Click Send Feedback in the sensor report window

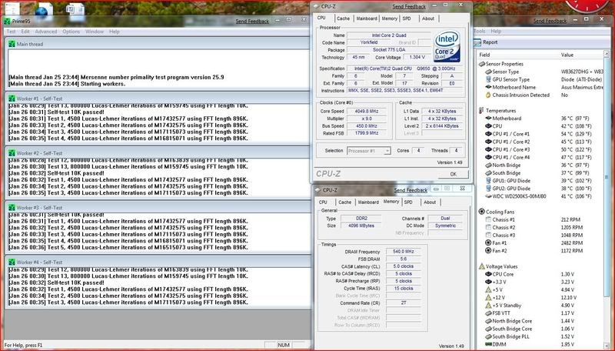click(550, 21)
